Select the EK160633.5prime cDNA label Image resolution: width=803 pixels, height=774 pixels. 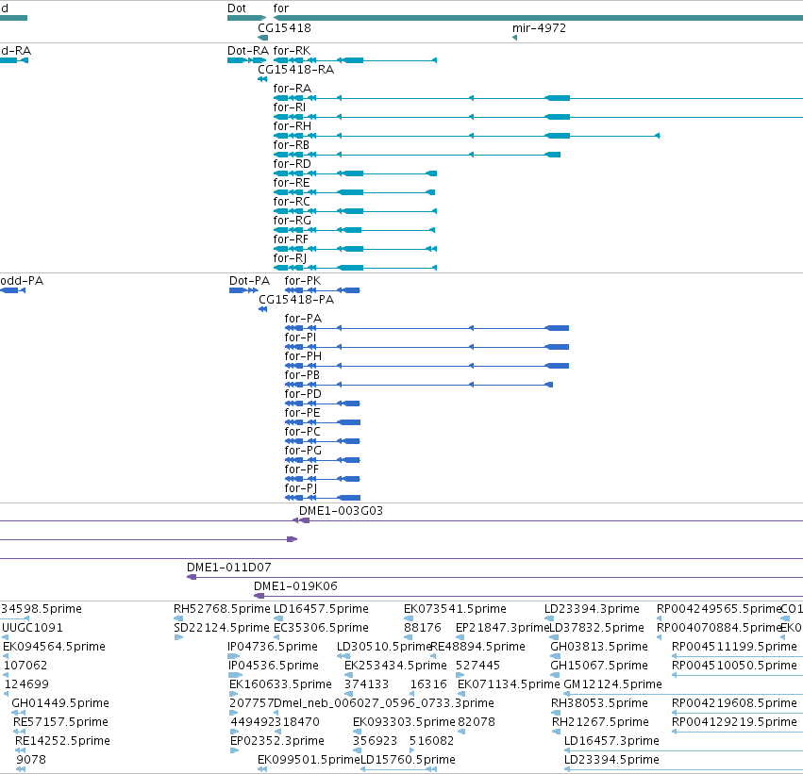coord(280,684)
